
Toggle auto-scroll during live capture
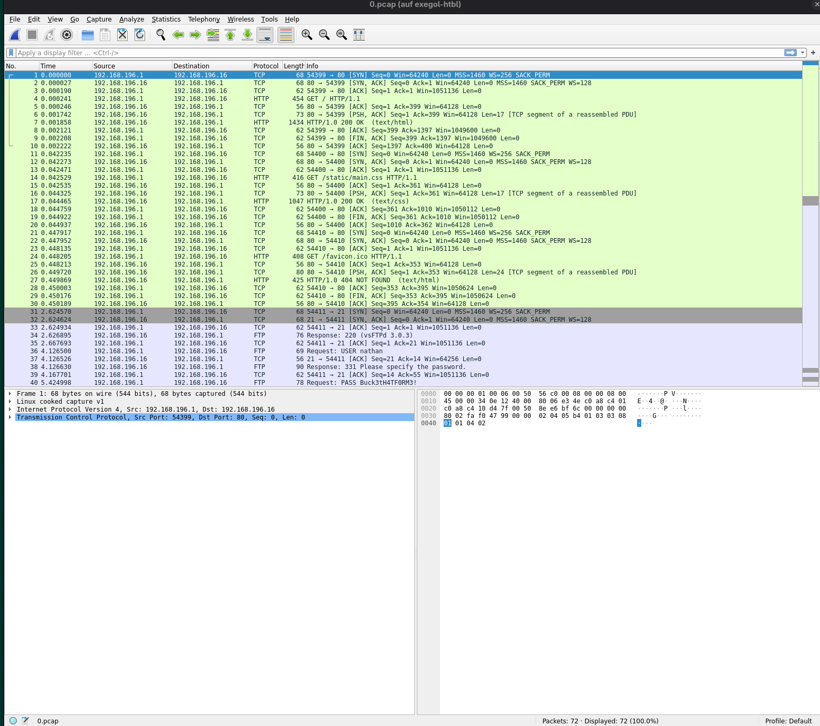click(264, 35)
